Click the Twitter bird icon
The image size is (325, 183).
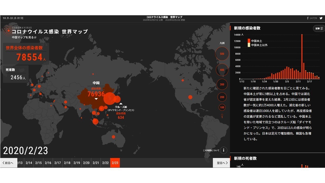coord(321,18)
